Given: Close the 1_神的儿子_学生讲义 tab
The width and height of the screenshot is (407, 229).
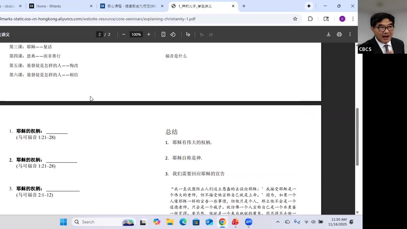Looking at the screenshot, I should (233, 6).
